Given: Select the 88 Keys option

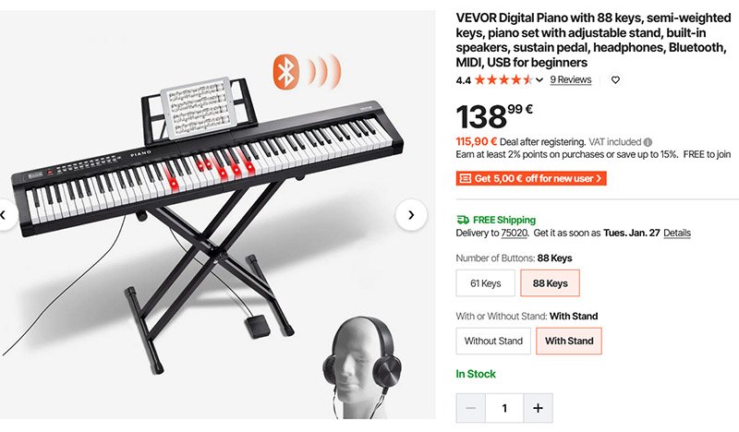Looking at the screenshot, I should (x=550, y=283).
